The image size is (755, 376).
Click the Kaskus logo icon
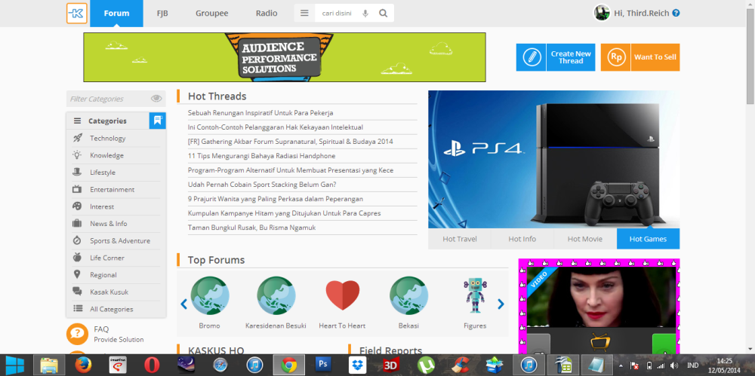[x=77, y=13]
